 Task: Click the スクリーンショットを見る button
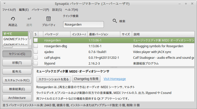pos(54,79)
